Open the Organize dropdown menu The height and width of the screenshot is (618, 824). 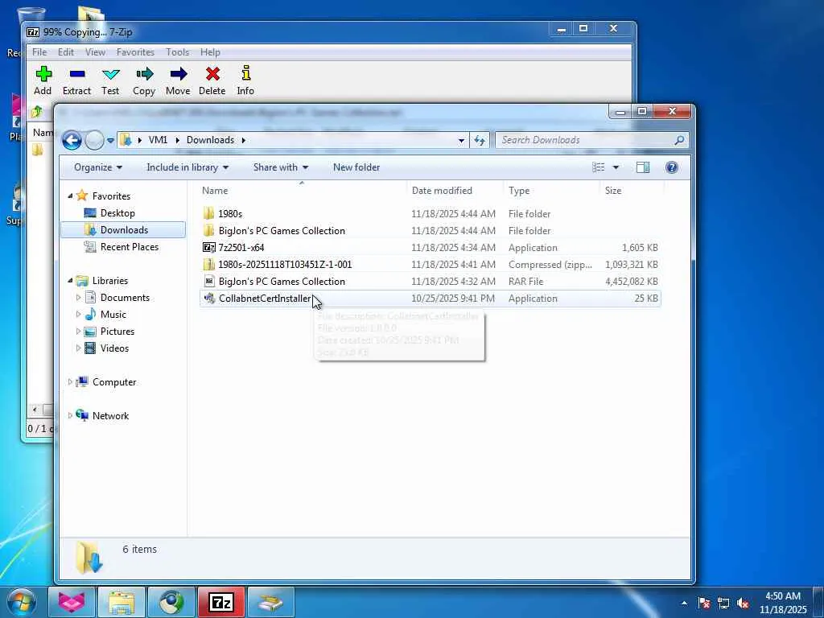(98, 167)
